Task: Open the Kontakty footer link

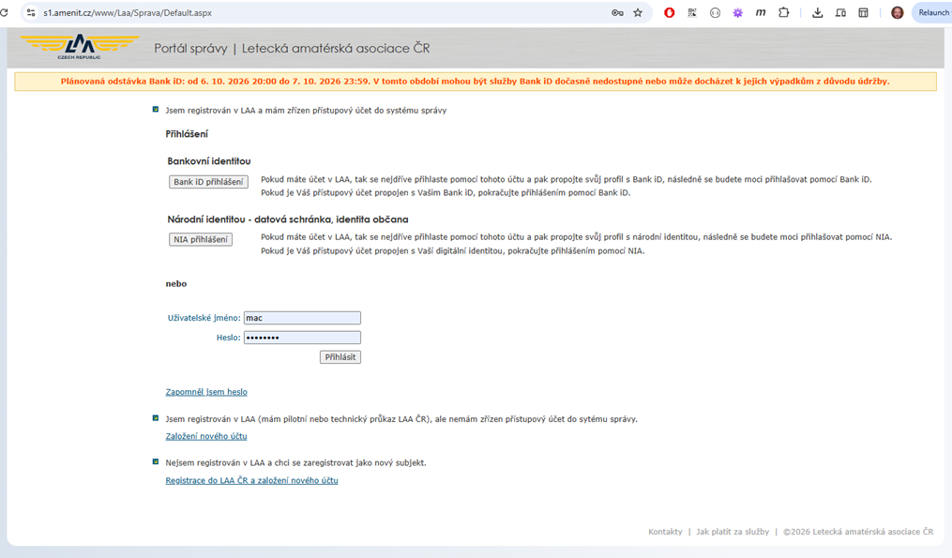Action: point(665,532)
